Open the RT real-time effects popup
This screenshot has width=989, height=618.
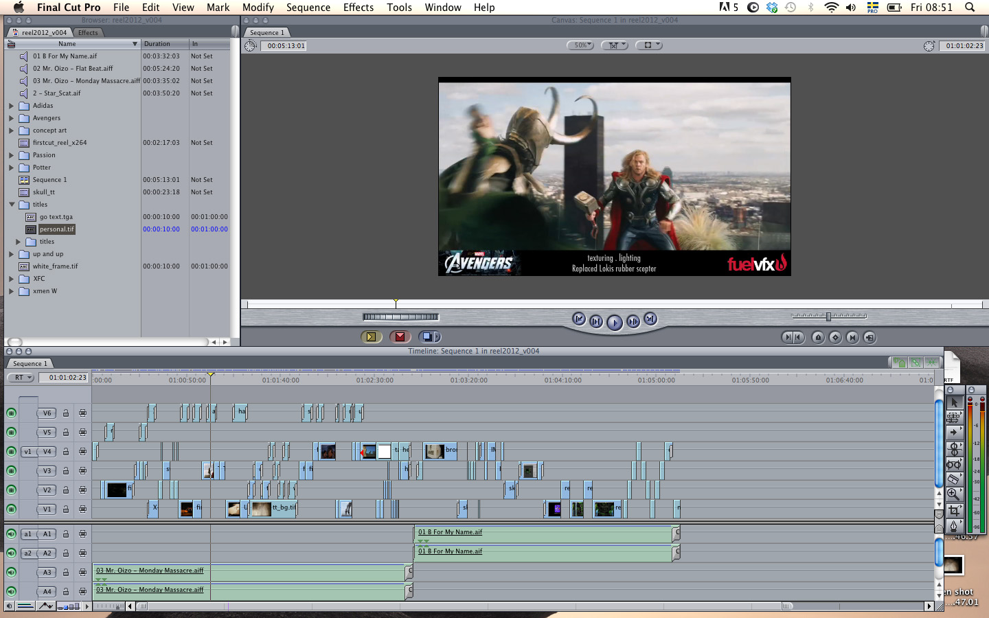[x=21, y=377]
